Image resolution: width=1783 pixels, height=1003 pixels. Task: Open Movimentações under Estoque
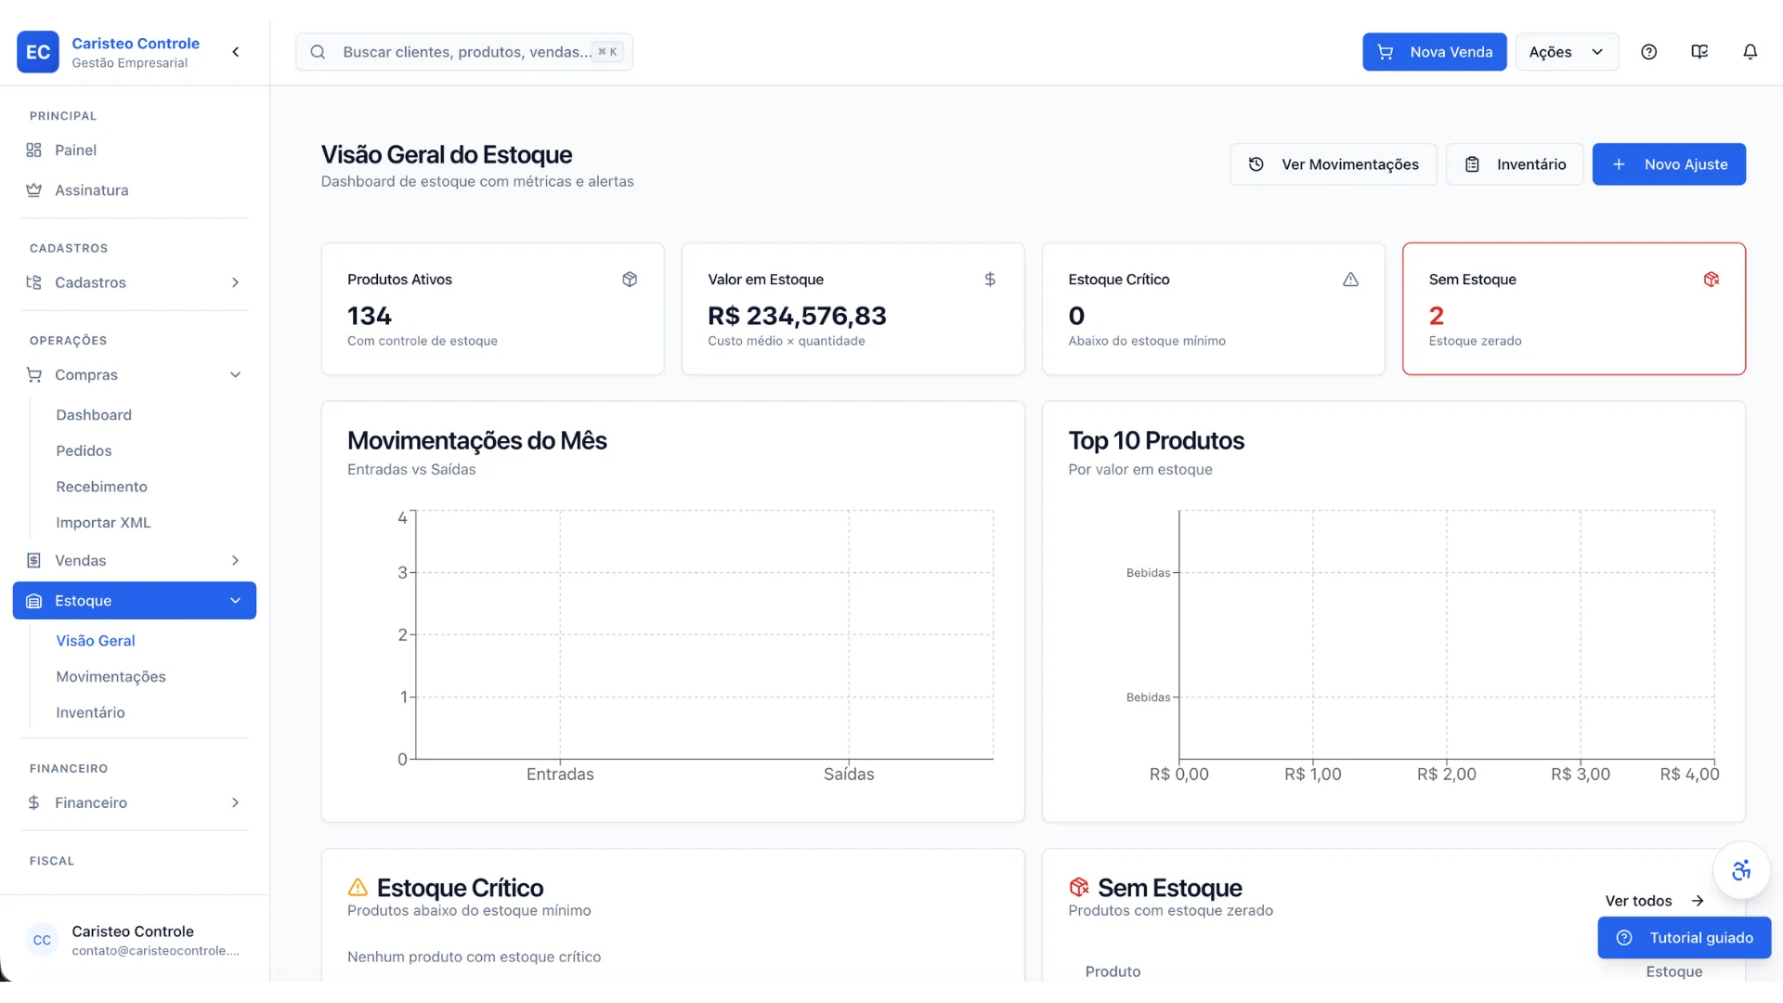click(x=111, y=677)
